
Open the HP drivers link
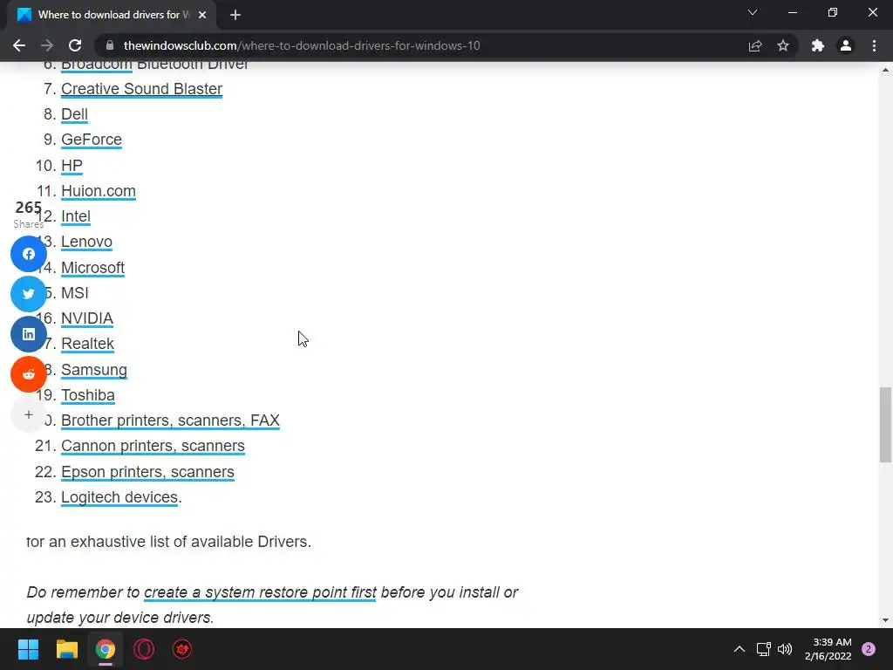click(x=72, y=165)
